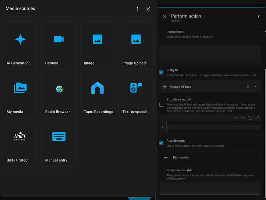Select the Camera media source

(59, 45)
